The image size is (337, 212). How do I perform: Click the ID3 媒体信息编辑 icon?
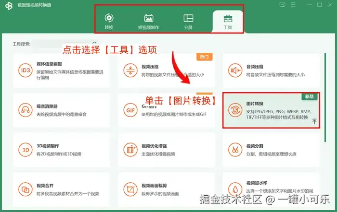(26, 70)
